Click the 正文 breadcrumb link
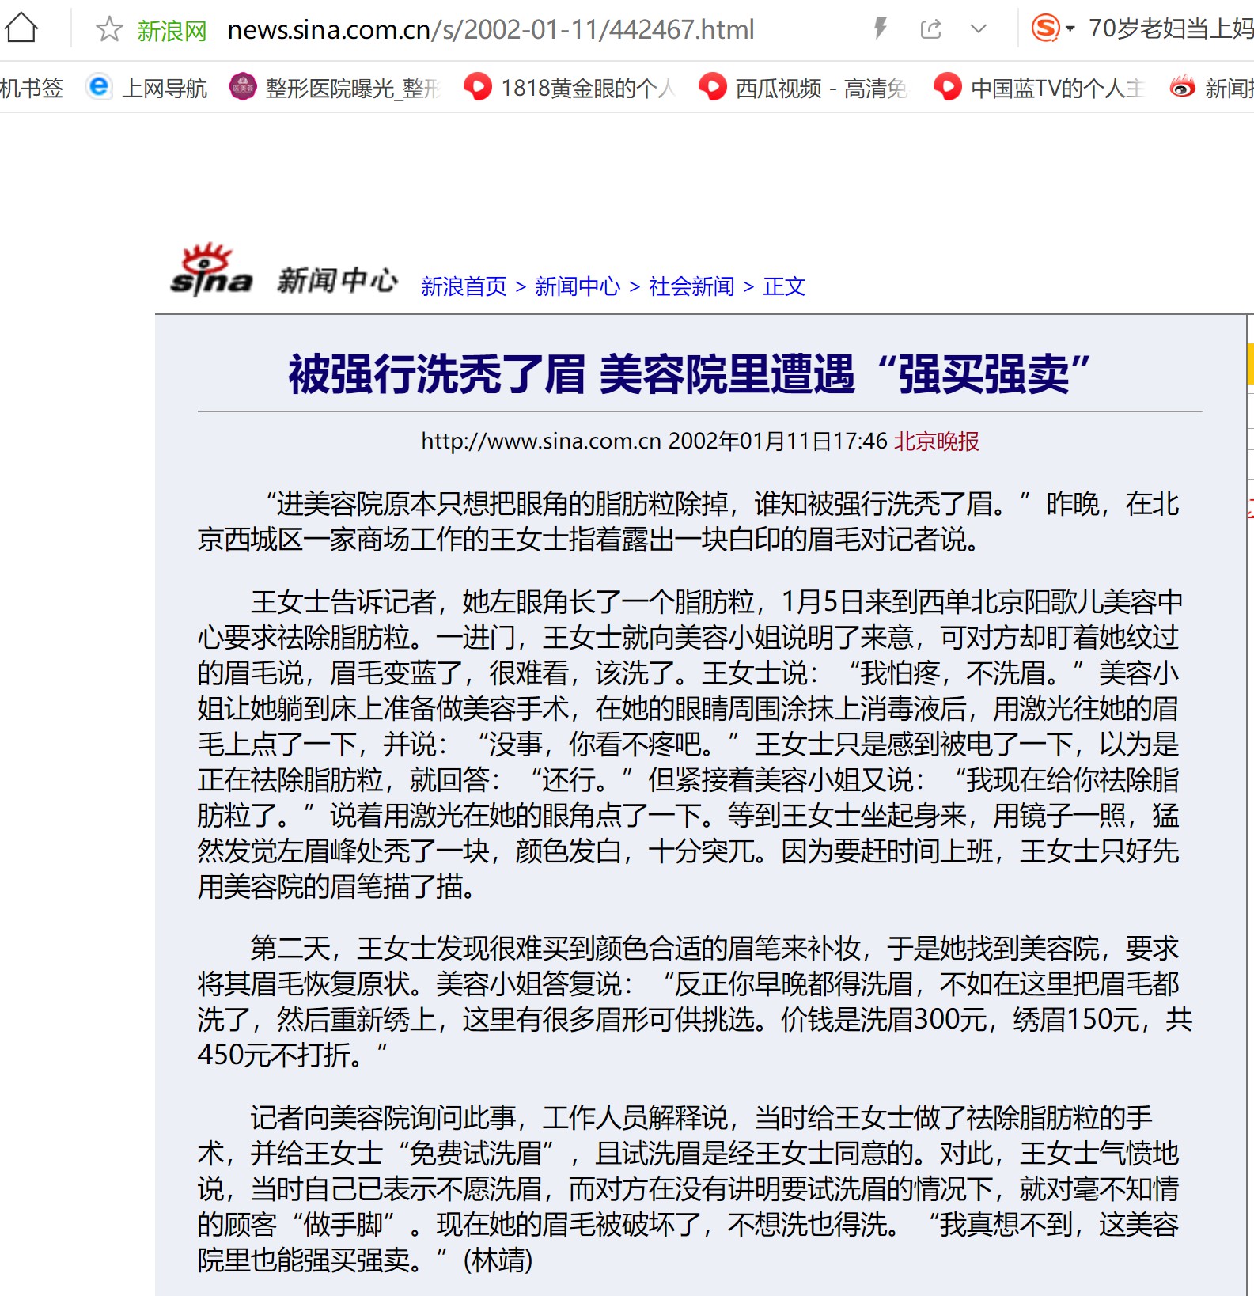The width and height of the screenshot is (1254, 1296). [x=784, y=286]
